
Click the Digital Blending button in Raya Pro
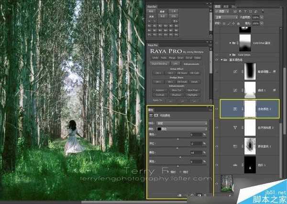[x=159, y=63]
